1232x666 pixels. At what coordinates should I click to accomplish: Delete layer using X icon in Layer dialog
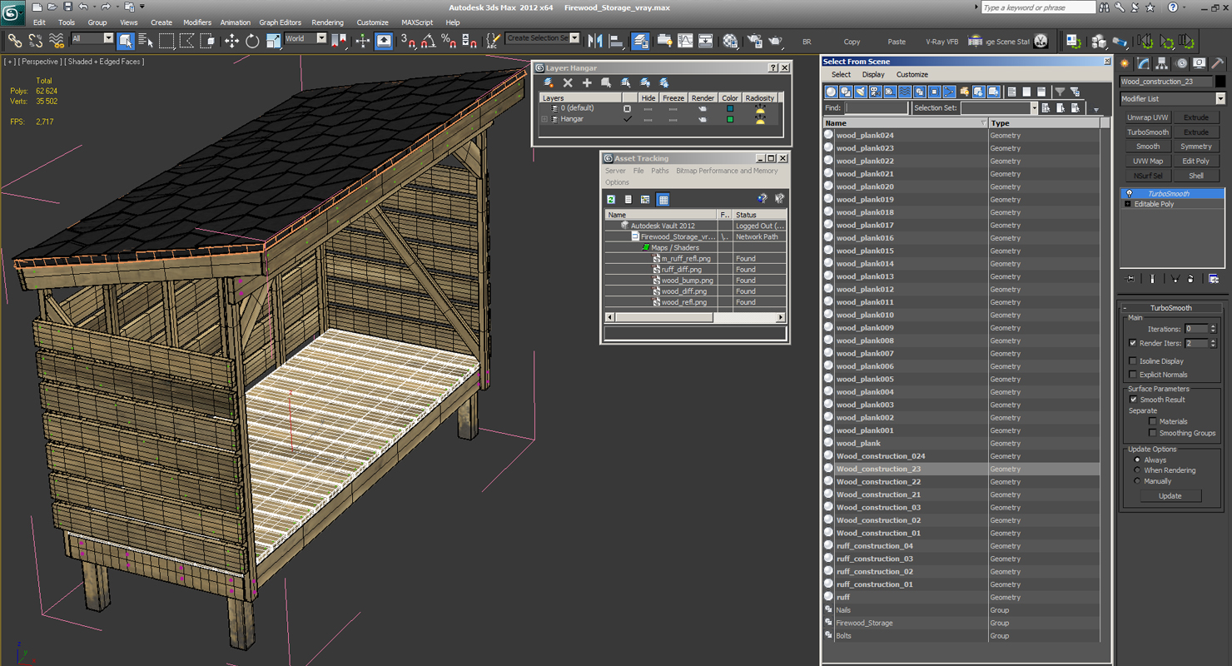(568, 82)
